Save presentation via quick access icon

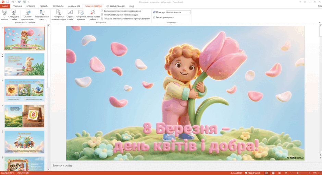point(8,2)
